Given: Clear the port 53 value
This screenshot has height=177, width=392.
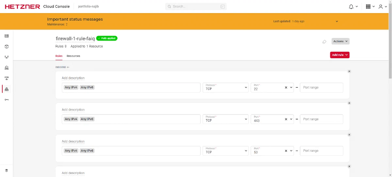Looking at the screenshot, I should click(x=286, y=151).
